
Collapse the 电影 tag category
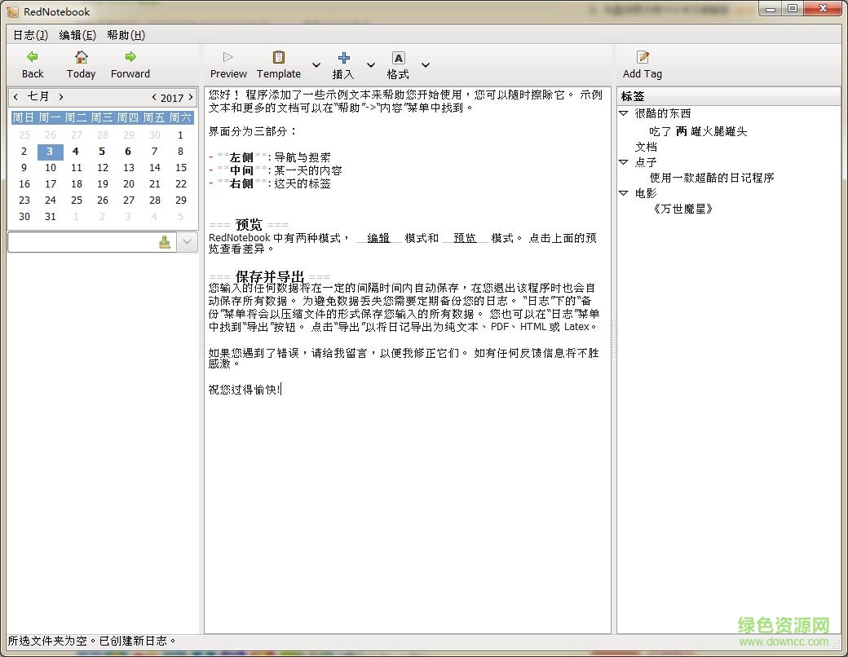pos(623,192)
